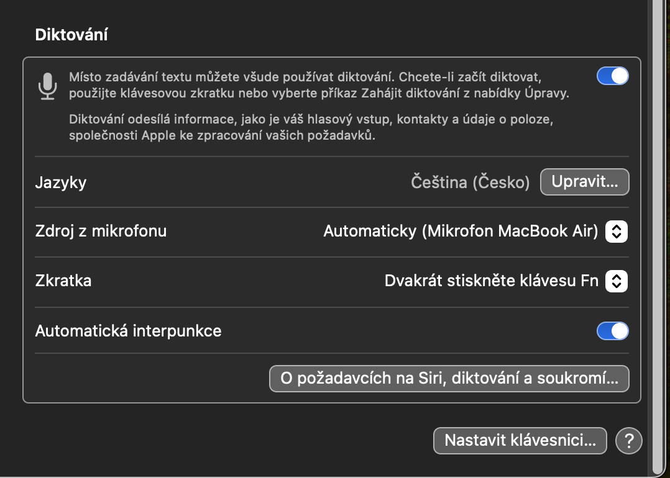This screenshot has width=670, height=478.
Task: Click the Automatická interpunkce label text
Action: (x=128, y=331)
